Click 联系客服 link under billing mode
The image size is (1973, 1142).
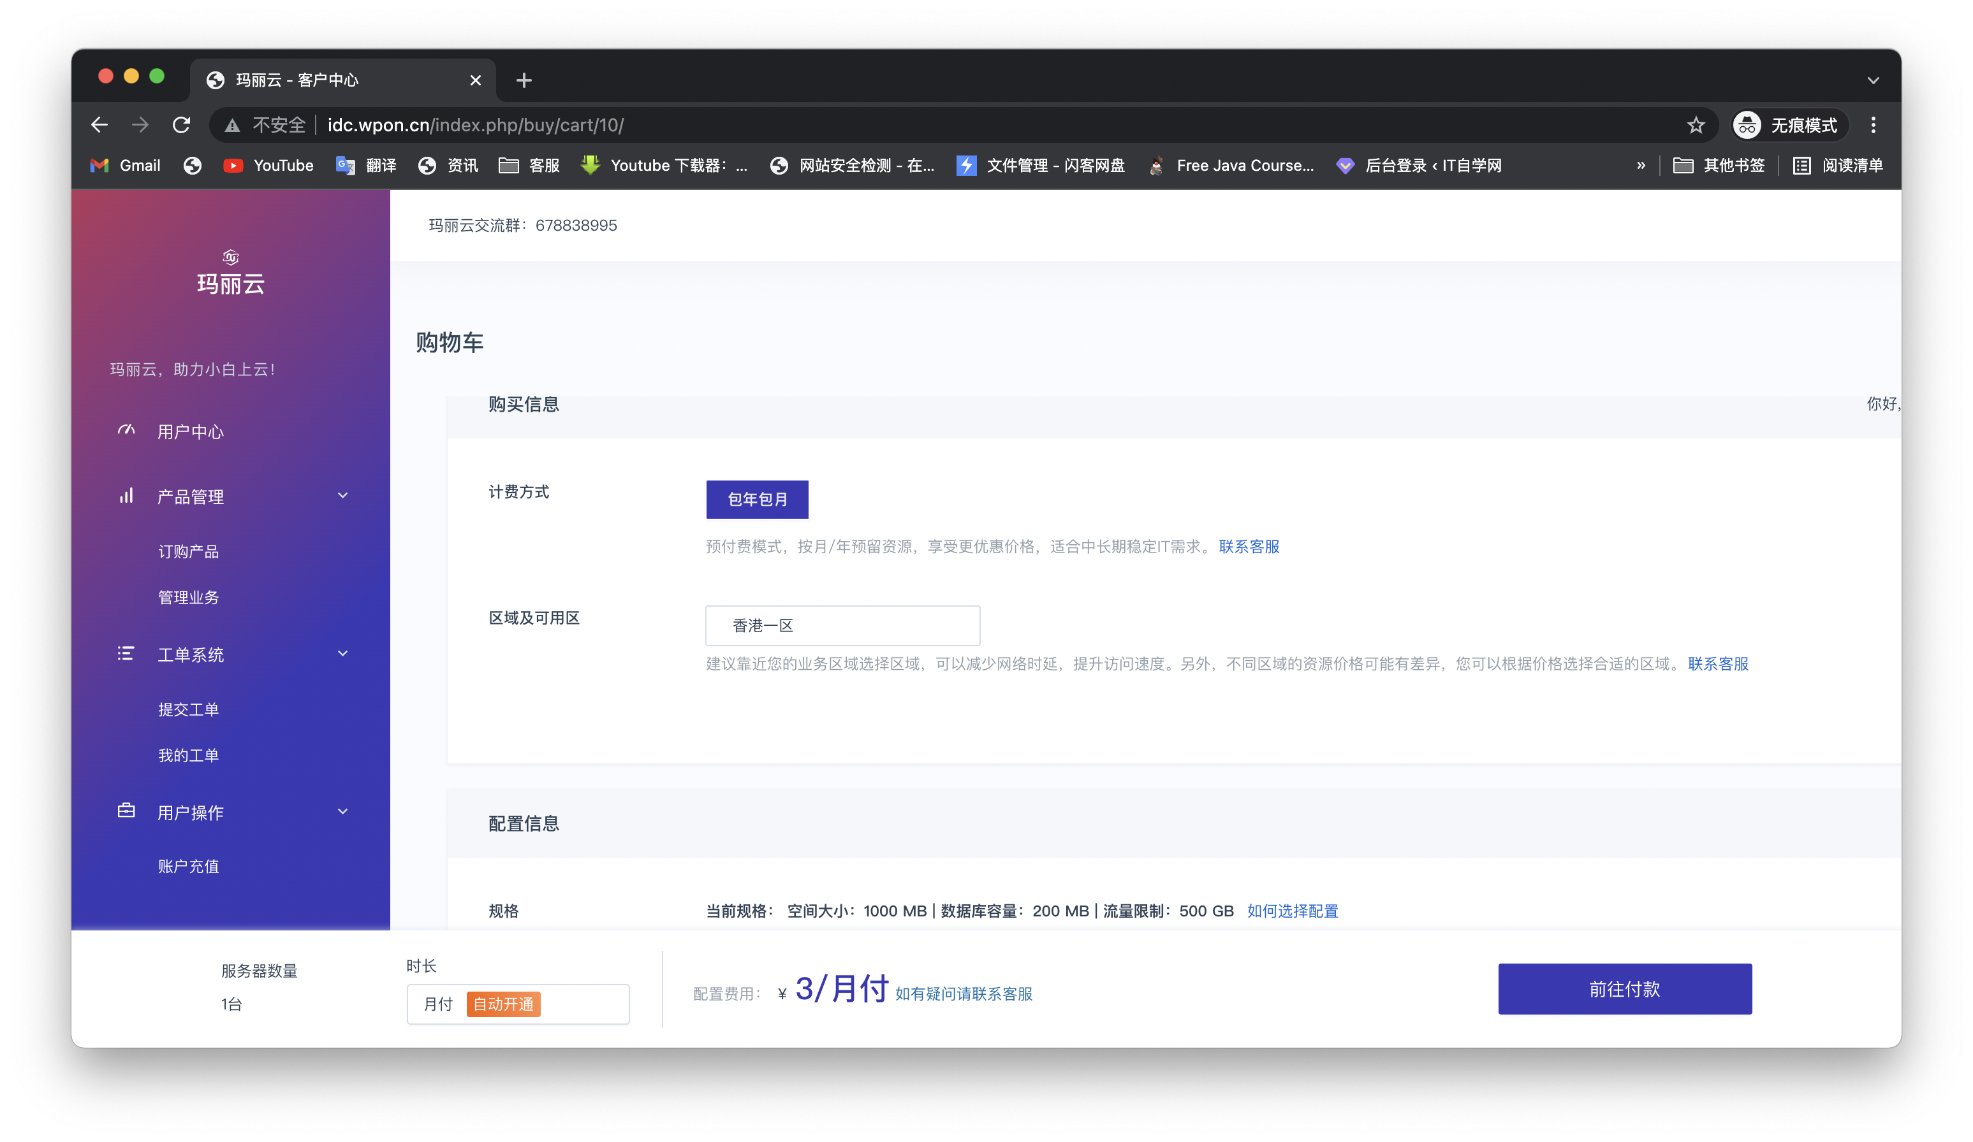[1249, 547]
